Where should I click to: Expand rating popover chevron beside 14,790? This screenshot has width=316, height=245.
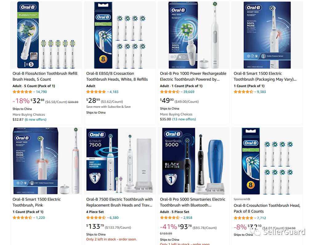34,92
